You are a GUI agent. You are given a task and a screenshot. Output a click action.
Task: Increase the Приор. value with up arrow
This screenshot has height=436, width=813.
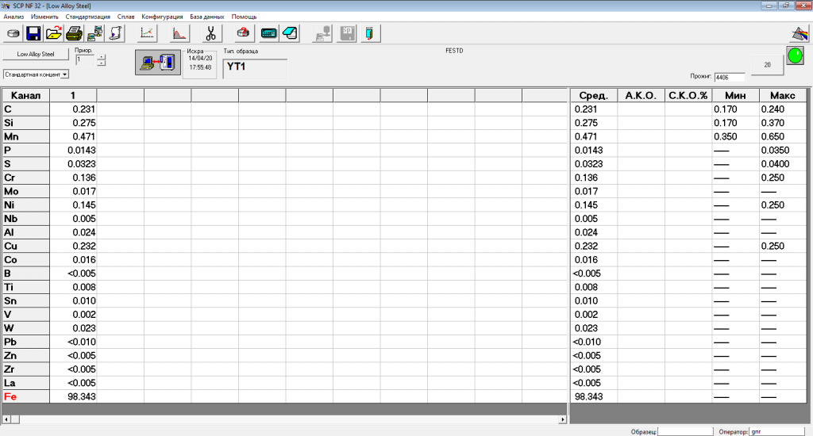click(101, 55)
